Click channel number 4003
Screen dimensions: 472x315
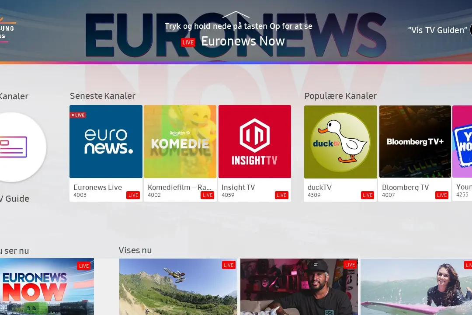click(x=80, y=195)
